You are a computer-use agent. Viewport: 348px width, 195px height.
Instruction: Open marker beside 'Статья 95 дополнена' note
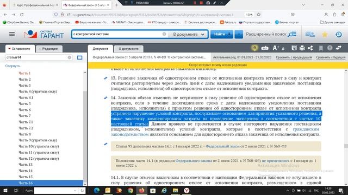(106, 144)
